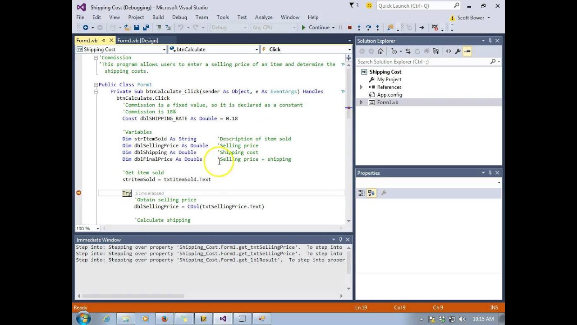Click the Immediate Window horizontal scrollbar thumb
Viewport: 577px width, 325px height.
coord(133,296)
